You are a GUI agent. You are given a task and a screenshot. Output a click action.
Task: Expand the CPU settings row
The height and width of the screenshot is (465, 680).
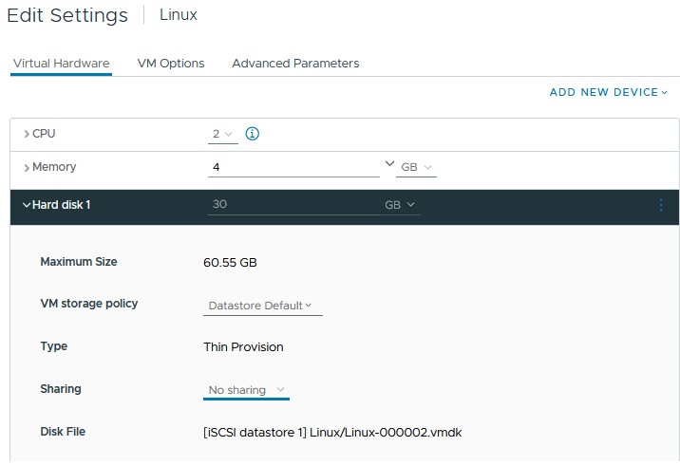pyautogui.click(x=27, y=134)
